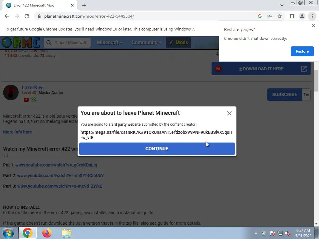This screenshot has height=239, width=319.
Task: Click the browser forward arrow
Action: pyautogui.click(x=17, y=16)
